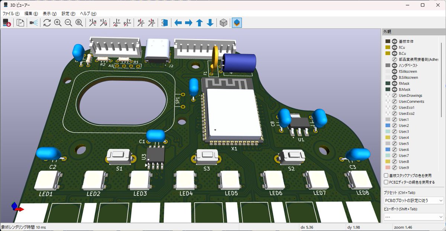Hide the F.Mask layer
This screenshot has width=446, height=231.
pos(395,84)
